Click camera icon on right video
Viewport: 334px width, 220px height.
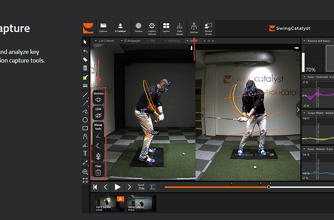[296, 48]
